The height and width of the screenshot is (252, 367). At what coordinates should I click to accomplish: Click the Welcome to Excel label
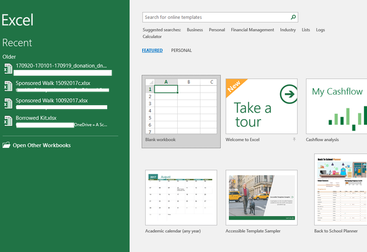point(243,140)
